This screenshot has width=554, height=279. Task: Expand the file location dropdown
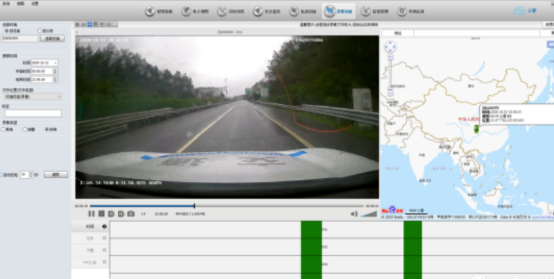[33, 97]
